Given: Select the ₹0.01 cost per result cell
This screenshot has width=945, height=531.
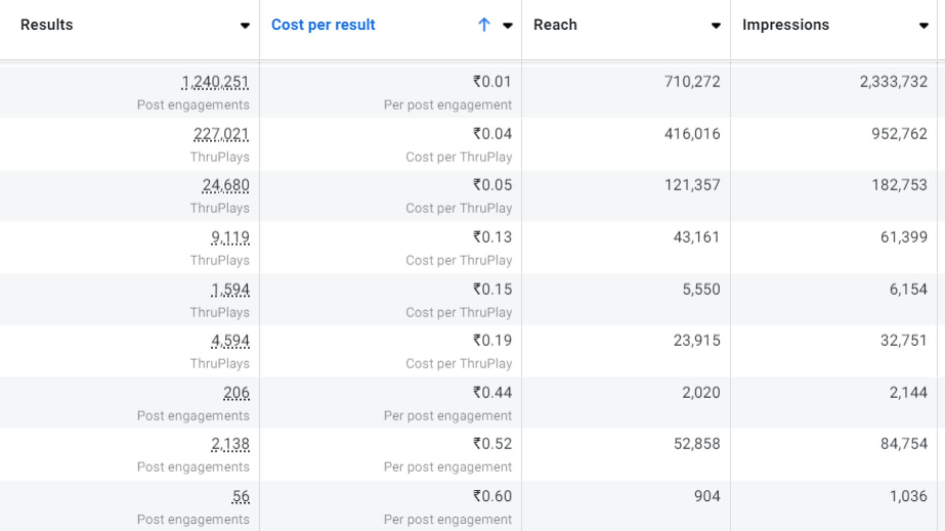Looking at the screenshot, I should tap(492, 82).
